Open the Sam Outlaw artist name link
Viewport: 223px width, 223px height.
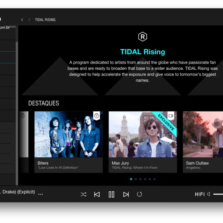[197, 163]
